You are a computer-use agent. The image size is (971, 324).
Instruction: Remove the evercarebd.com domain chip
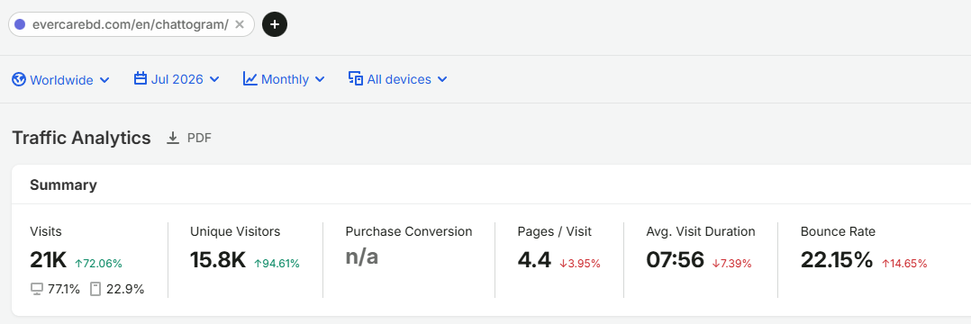(240, 24)
